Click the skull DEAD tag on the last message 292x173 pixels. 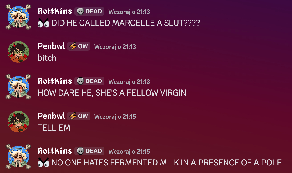tap(89, 151)
